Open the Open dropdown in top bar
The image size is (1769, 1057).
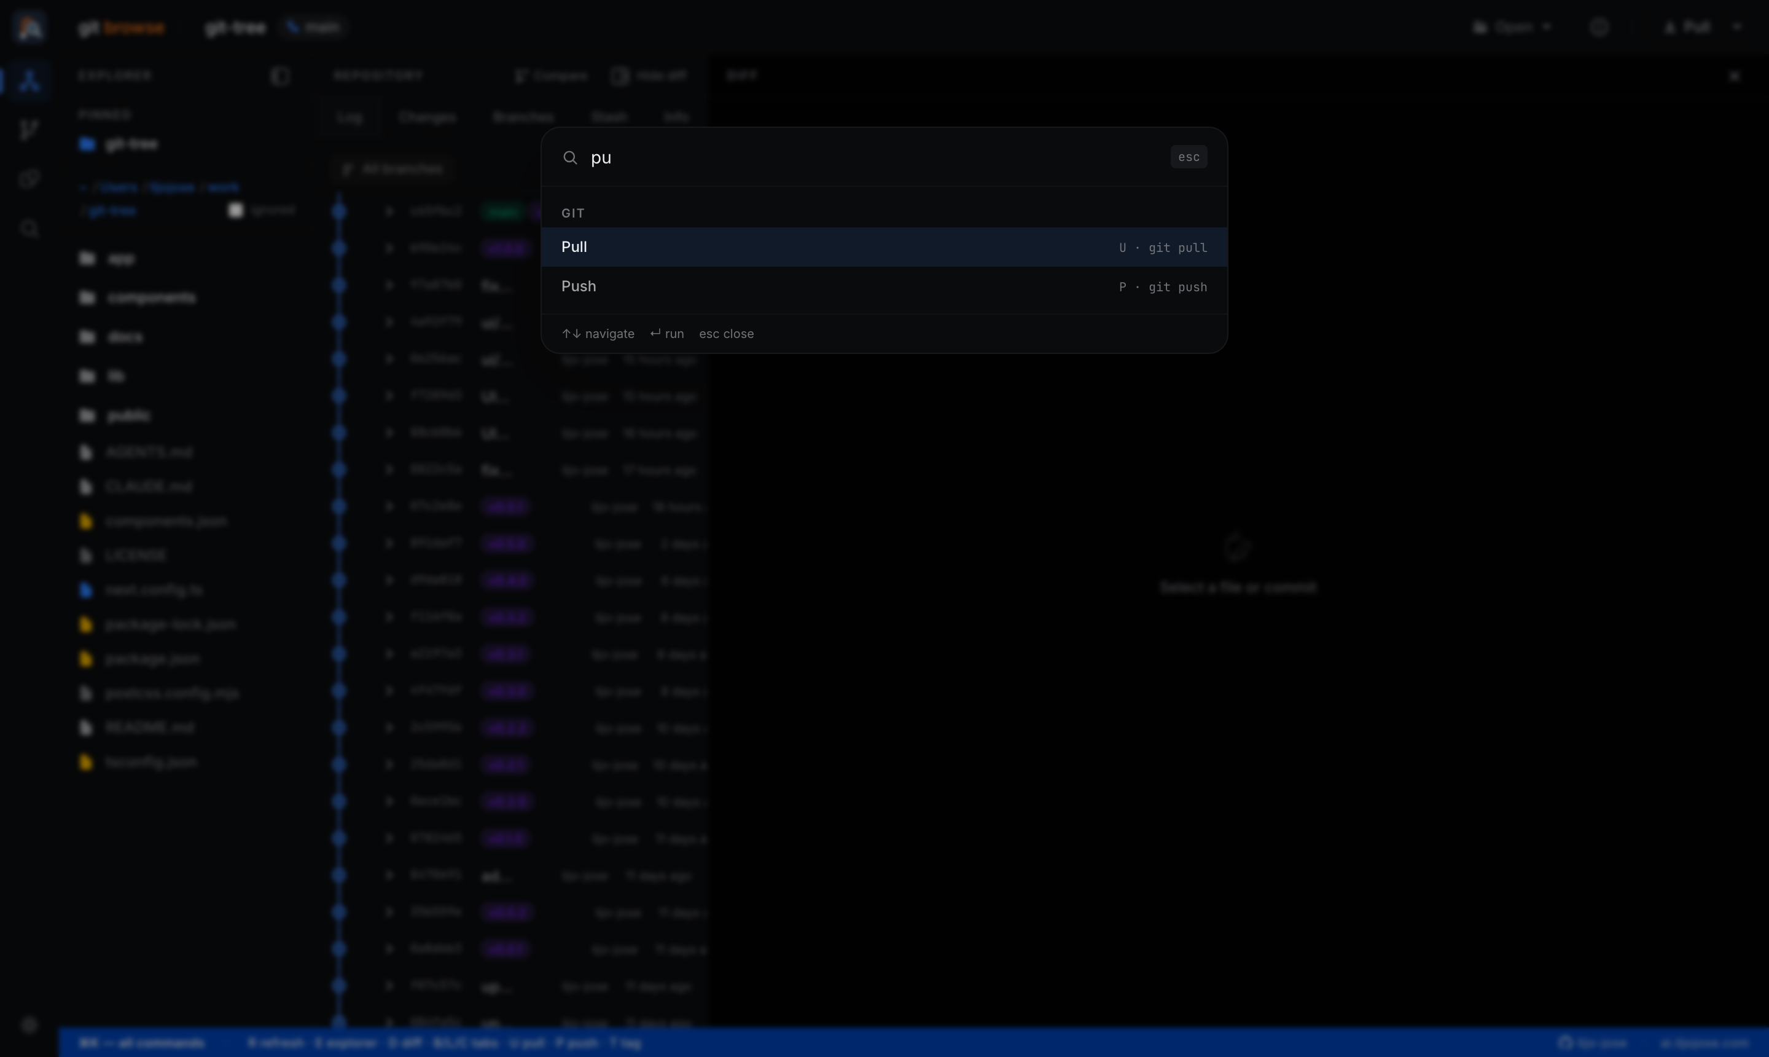click(1512, 27)
